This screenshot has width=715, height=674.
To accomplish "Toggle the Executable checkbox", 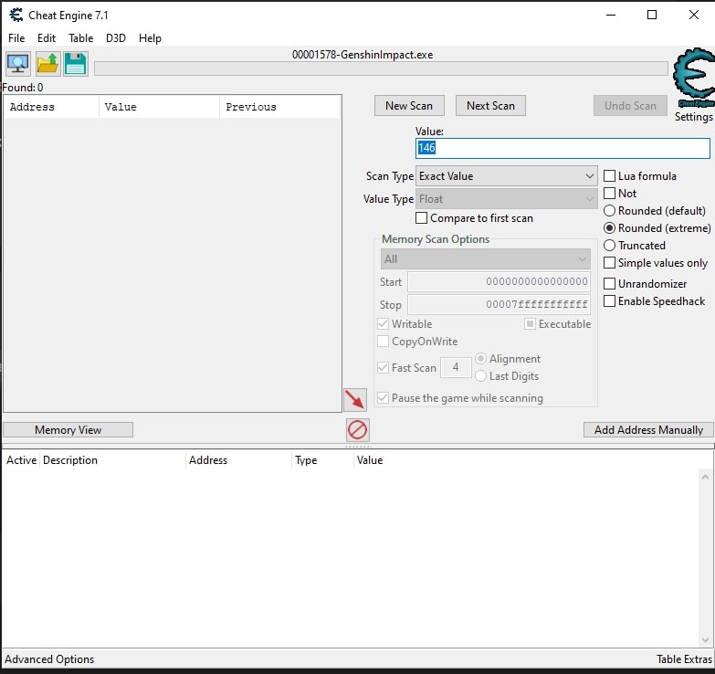I will point(530,324).
